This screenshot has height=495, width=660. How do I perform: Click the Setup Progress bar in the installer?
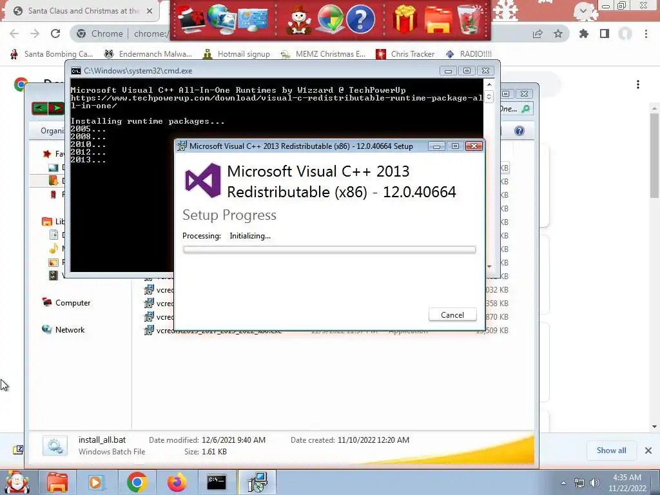(329, 249)
